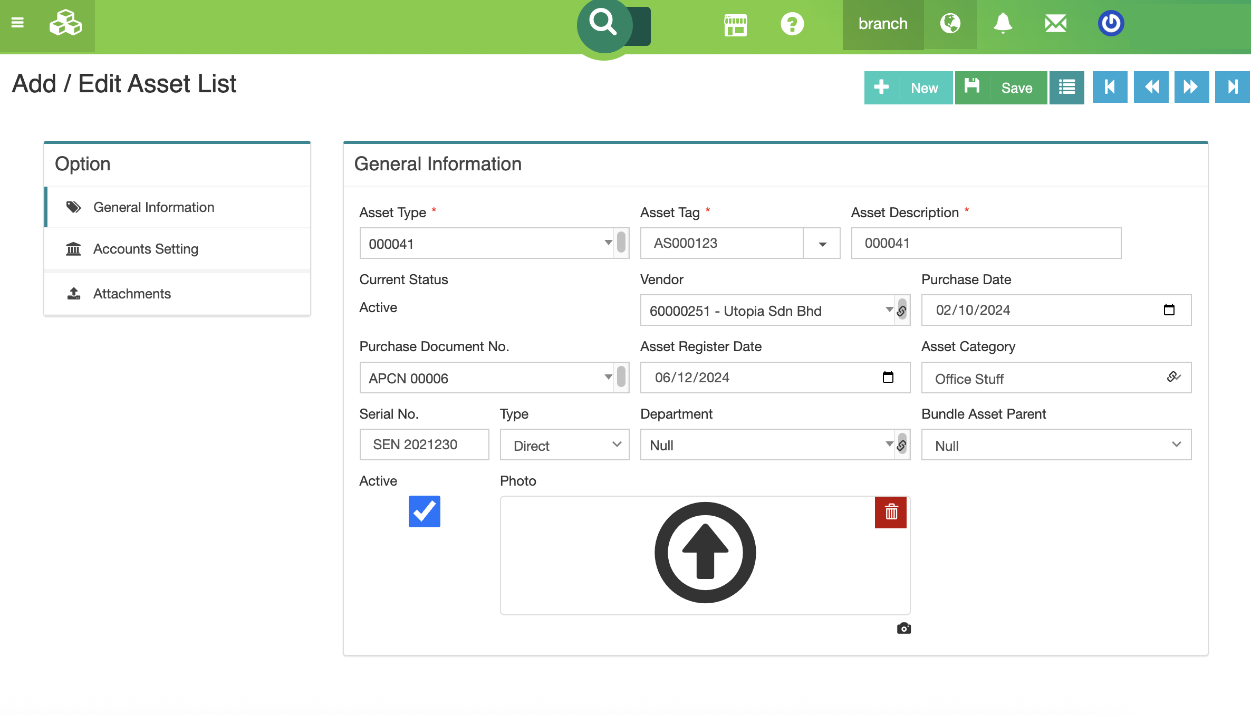Delete photo with red trash icon

pos(891,512)
